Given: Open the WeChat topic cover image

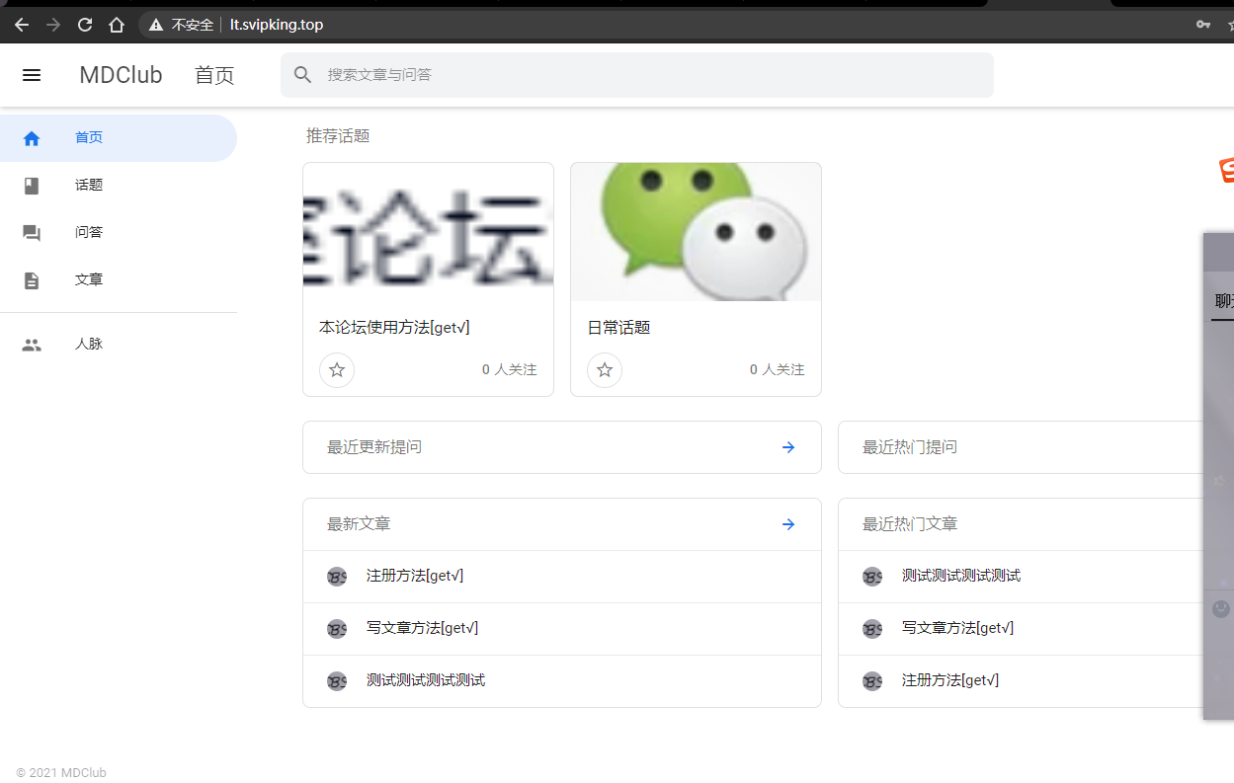Looking at the screenshot, I should [x=696, y=232].
